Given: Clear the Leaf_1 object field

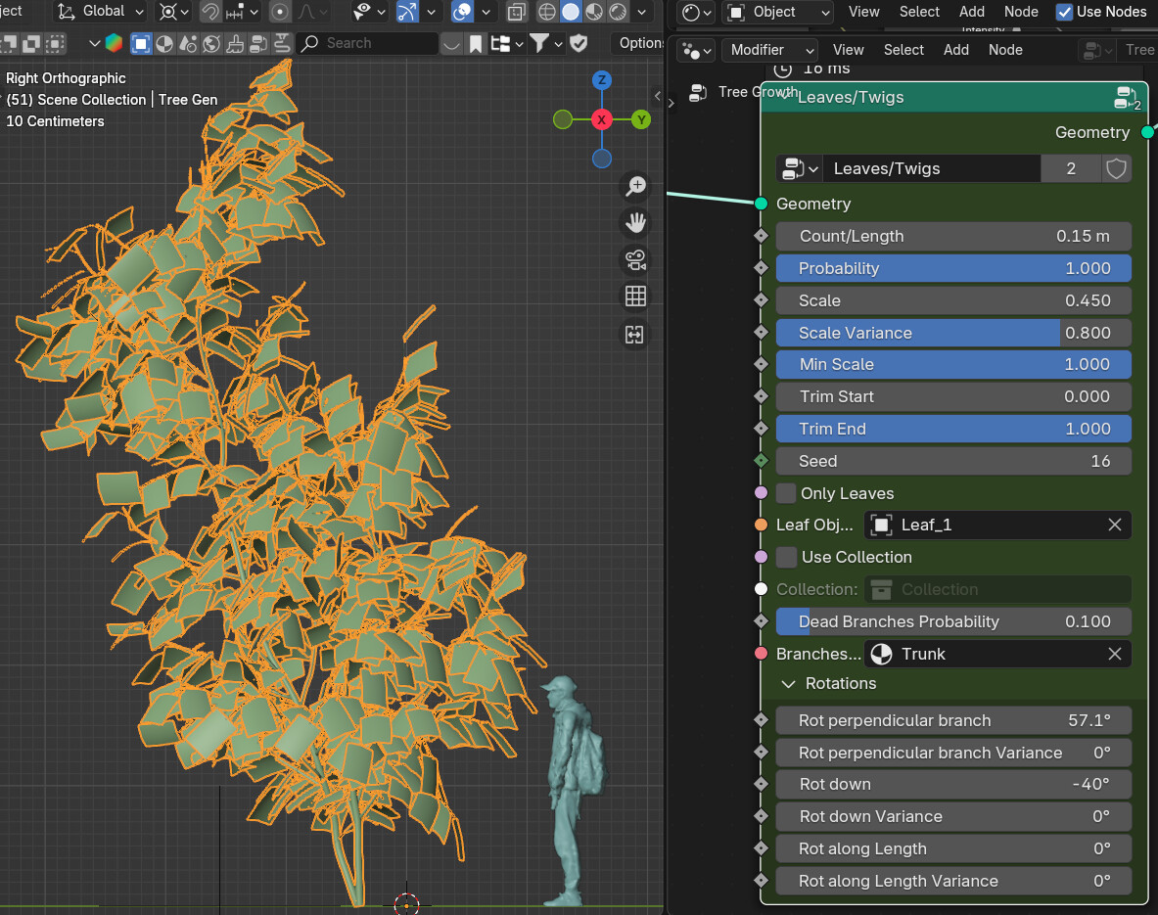Looking at the screenshot, I should (1114, 526).
